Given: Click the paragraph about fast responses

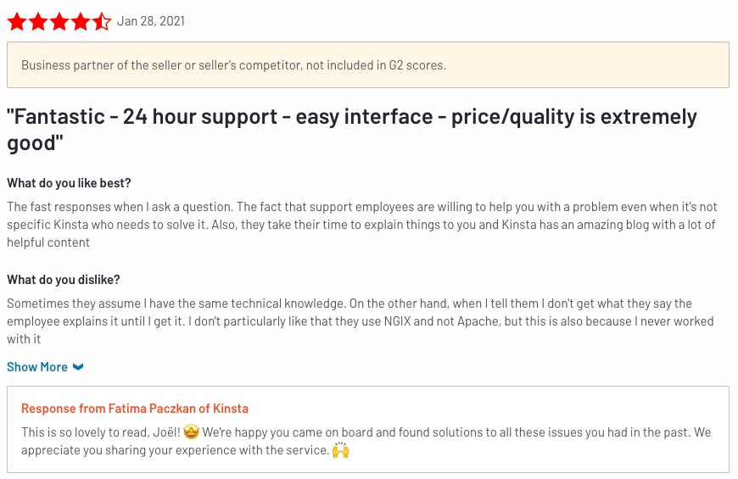Looking at the screenshot, I should (362, 225).
